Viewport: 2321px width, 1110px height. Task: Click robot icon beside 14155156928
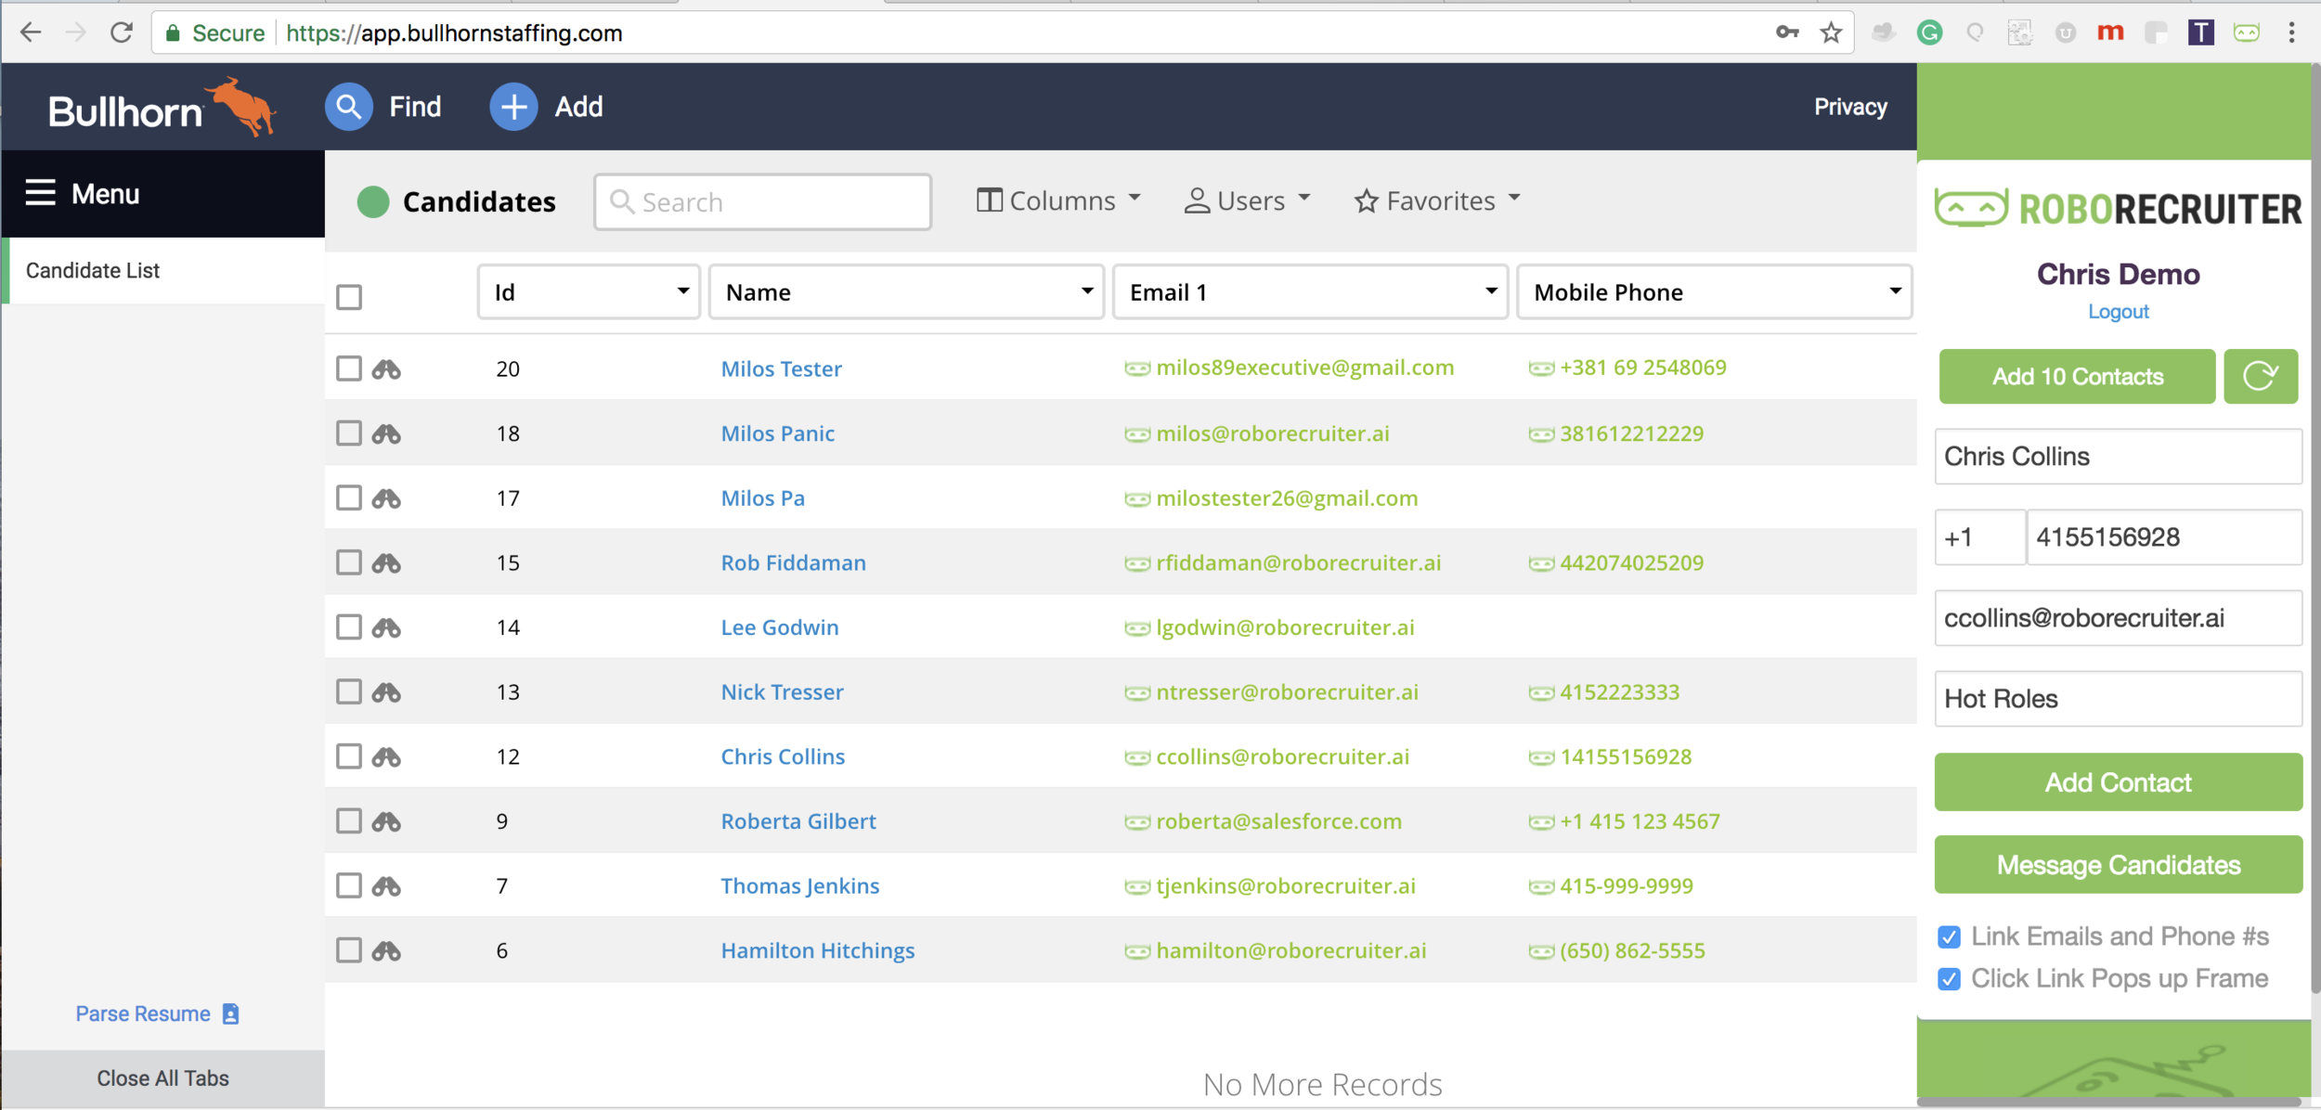tap(1541, 757)
